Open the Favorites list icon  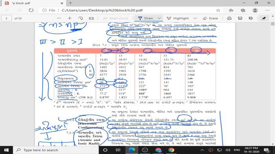231,10
